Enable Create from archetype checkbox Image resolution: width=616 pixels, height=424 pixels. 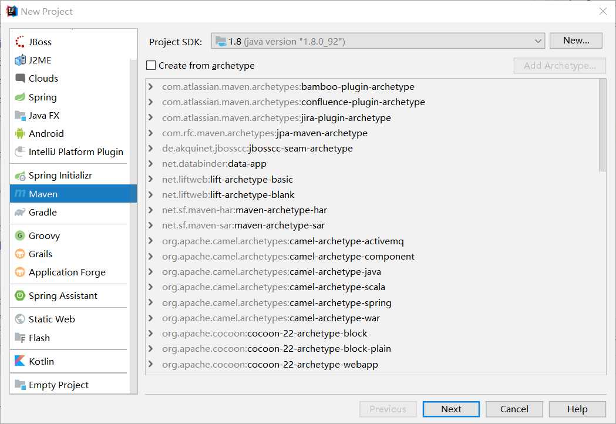point(151,65)
